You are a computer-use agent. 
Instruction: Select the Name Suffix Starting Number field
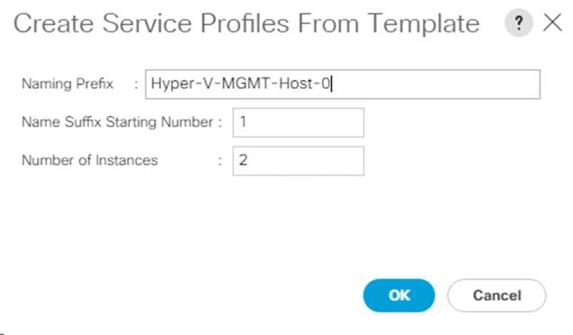pos(299,122)
